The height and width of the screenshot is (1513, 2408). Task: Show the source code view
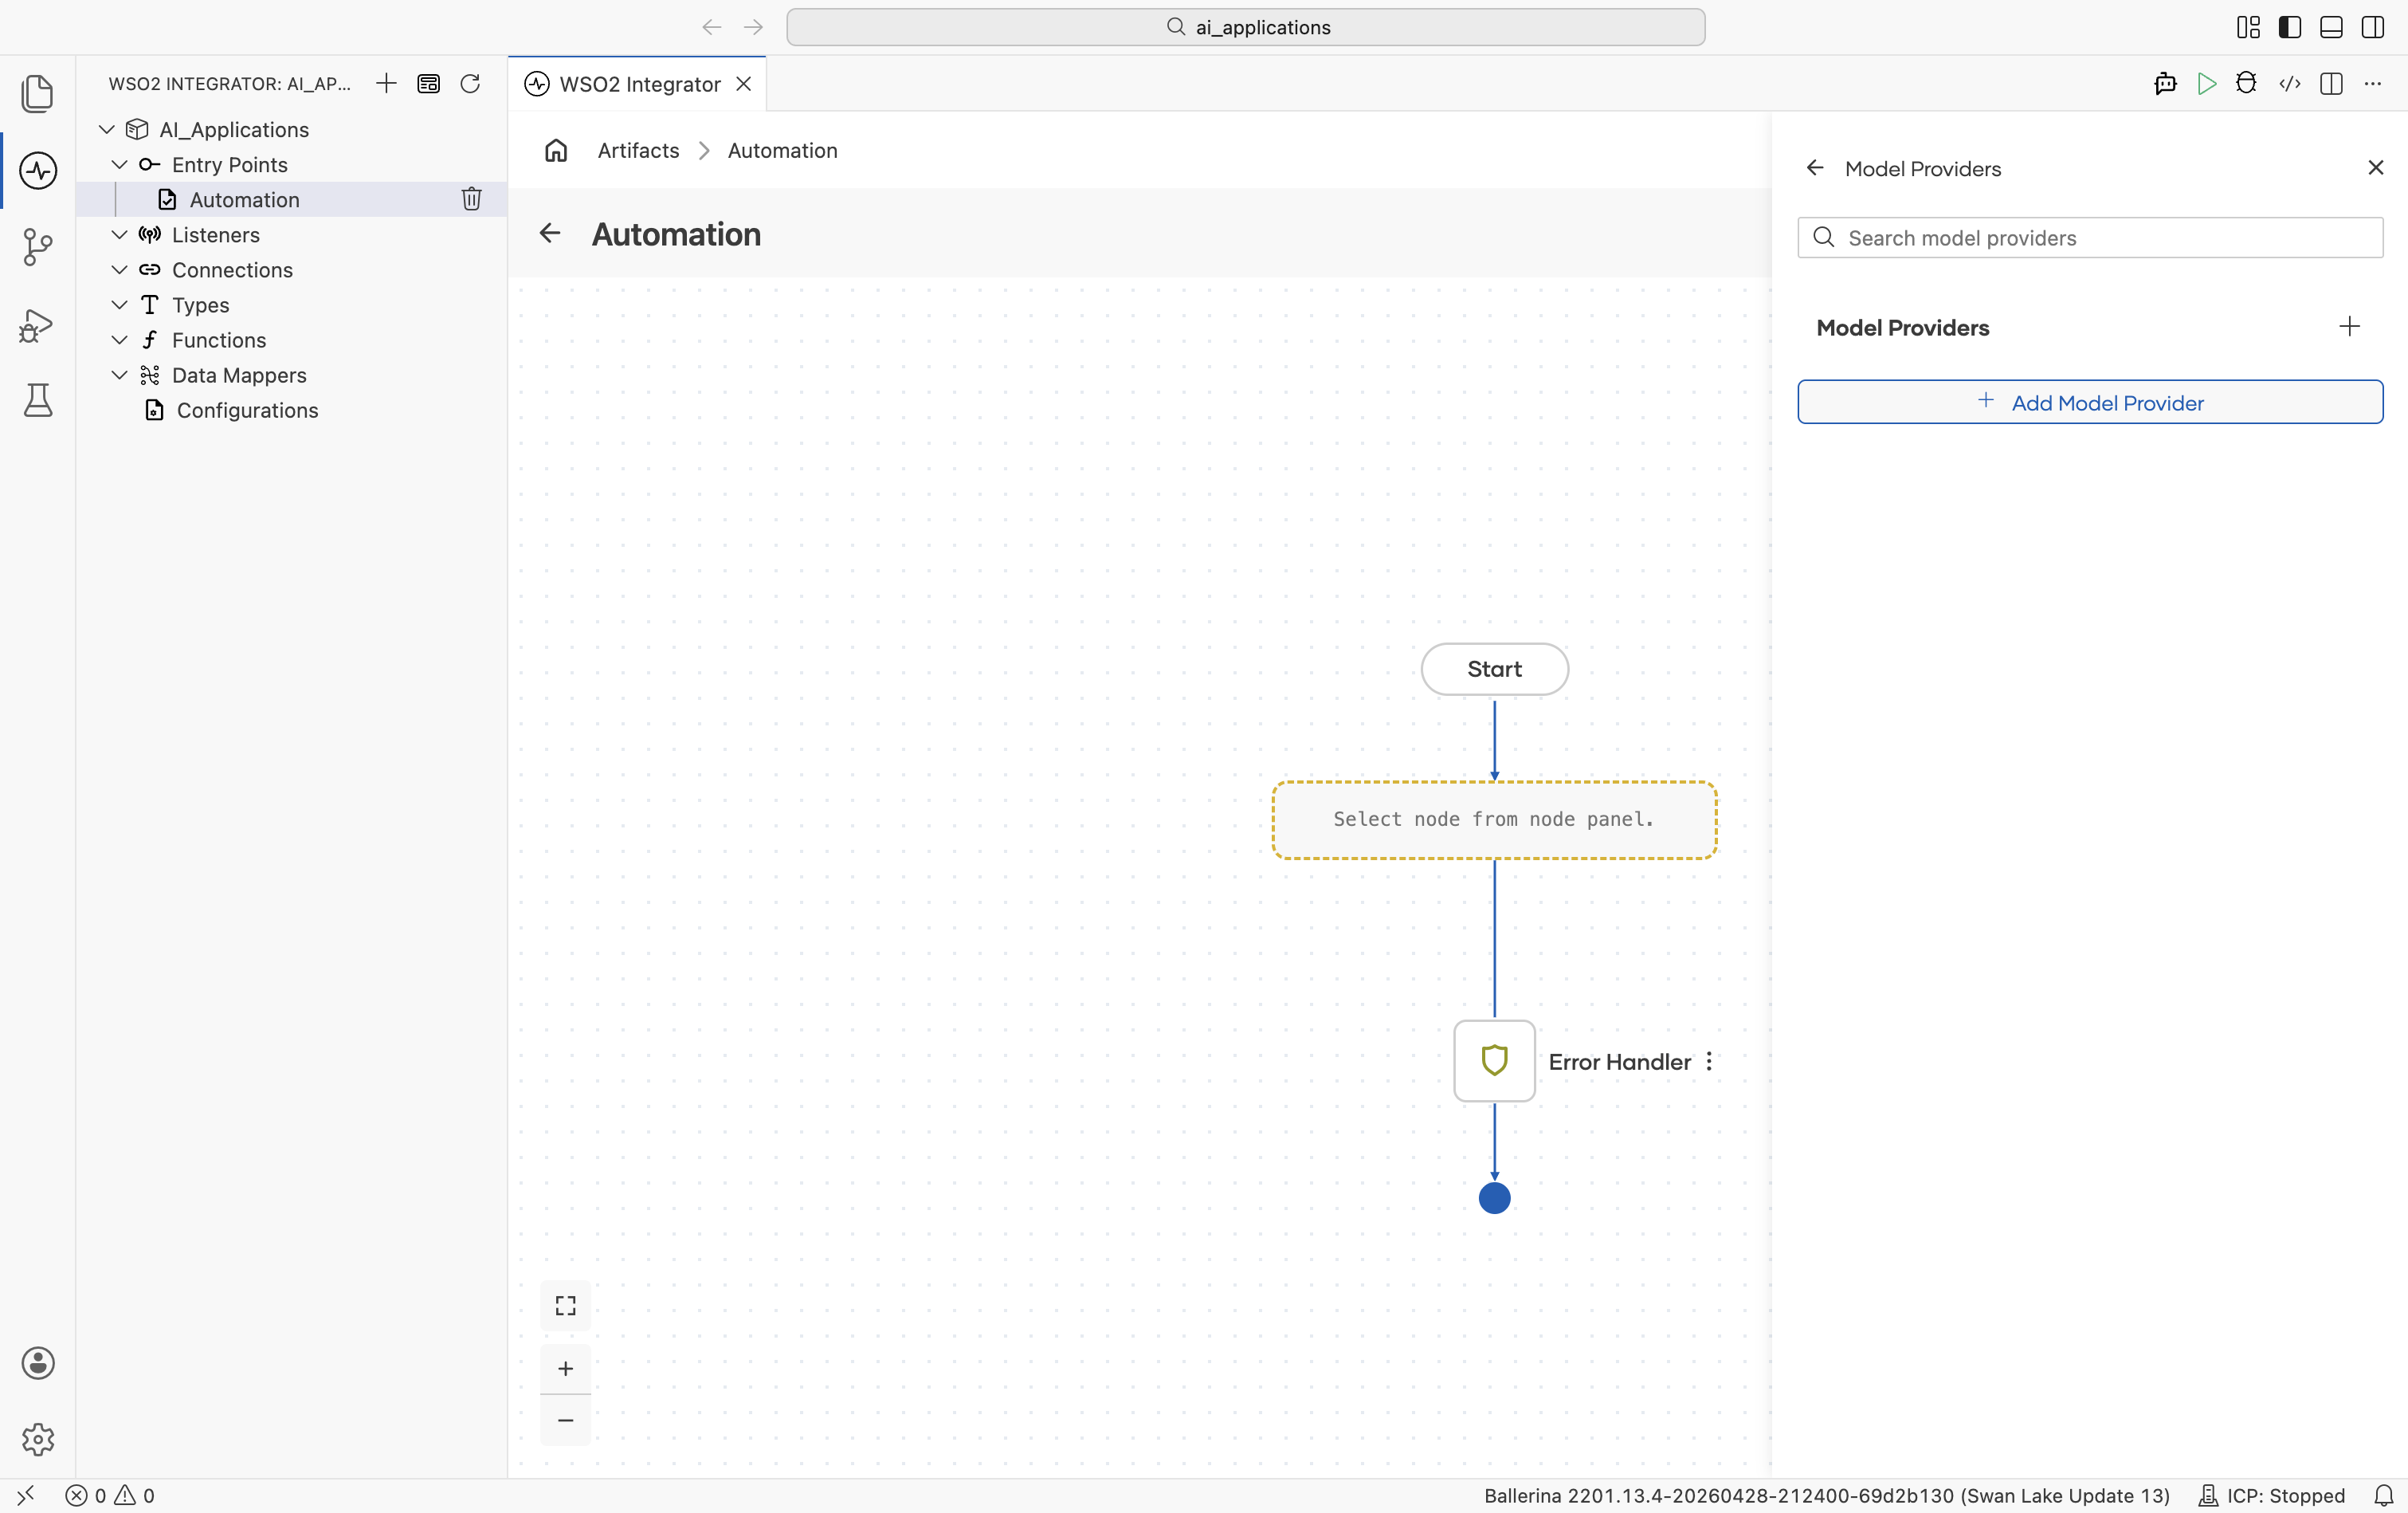(2289, 83)
